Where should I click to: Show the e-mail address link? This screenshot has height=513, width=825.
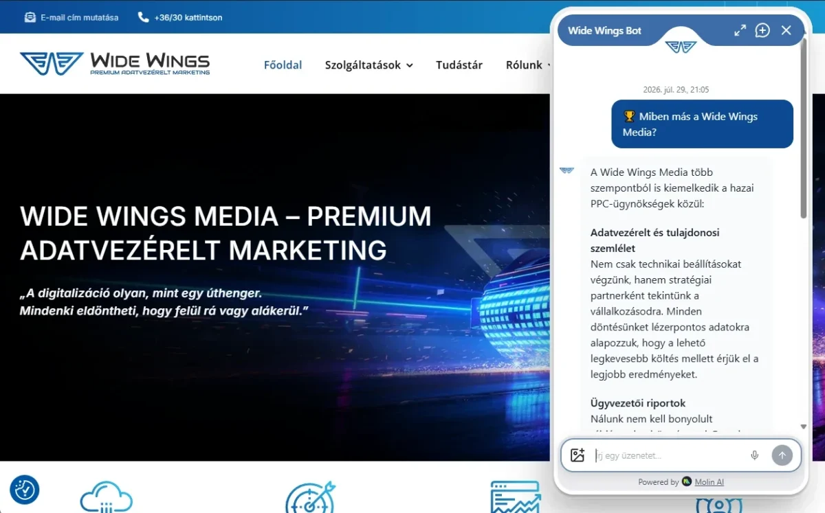pyautogui.click(x=79, y=17)
